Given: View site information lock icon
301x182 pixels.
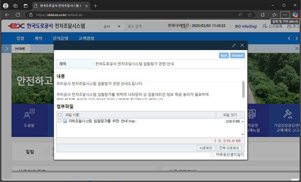Looking at the screenshot, I should tap(31, 15).
